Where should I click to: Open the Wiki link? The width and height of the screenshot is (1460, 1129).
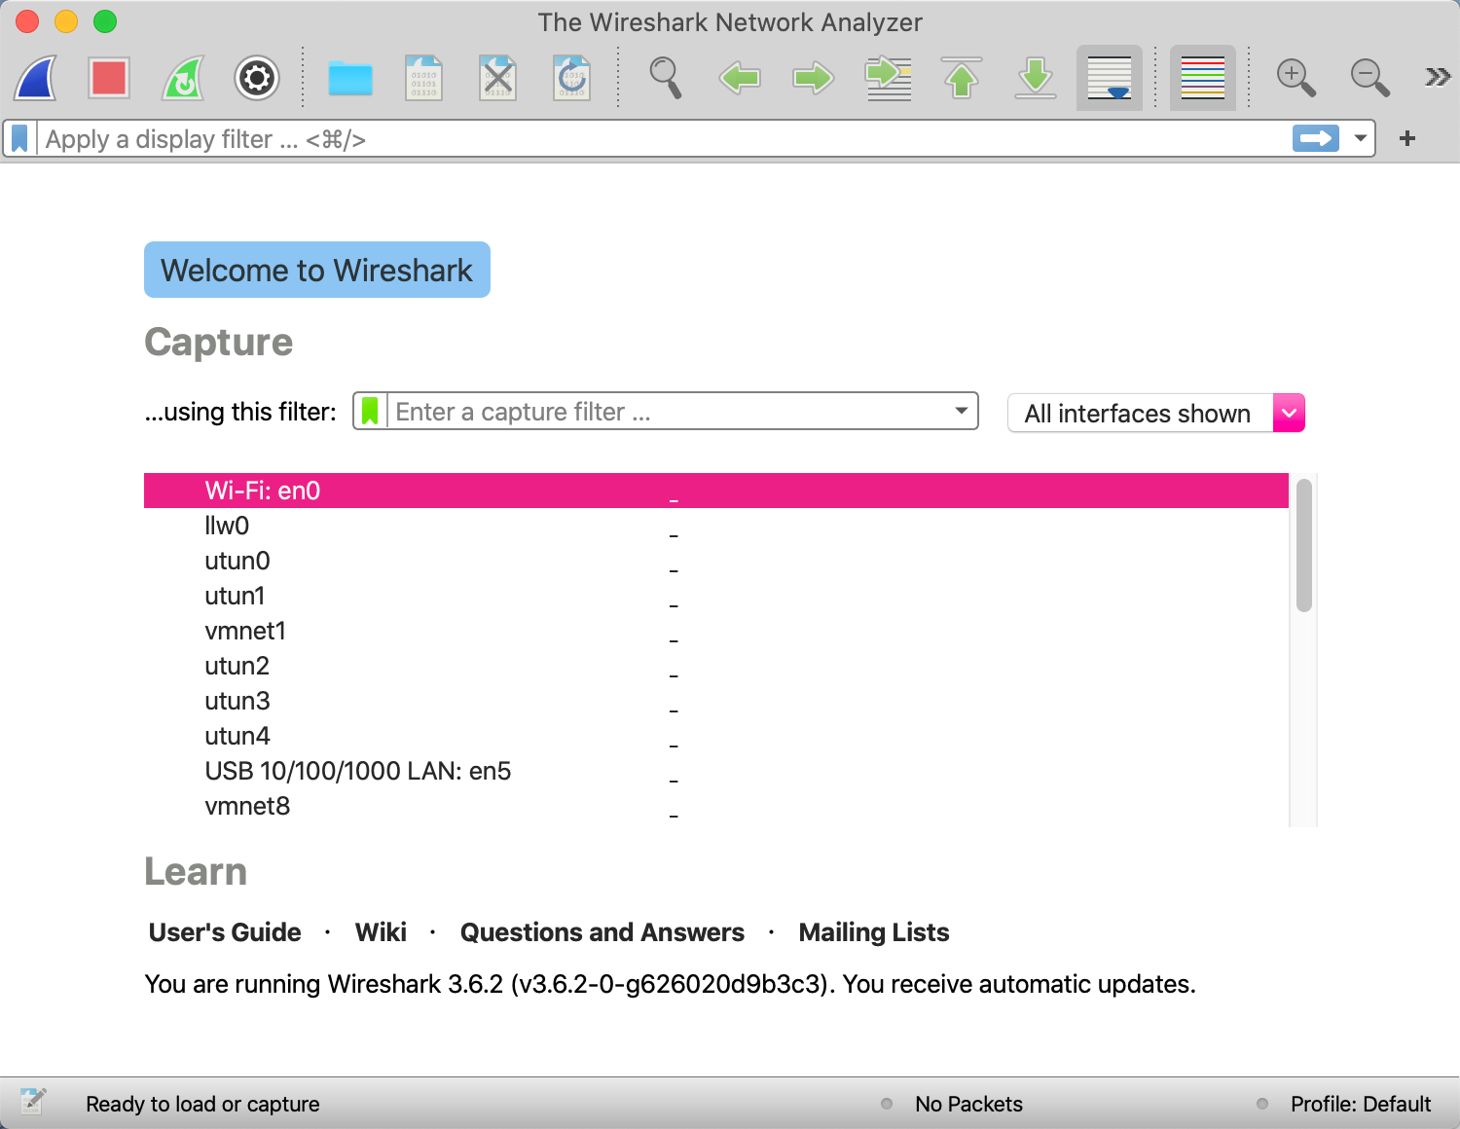tap(381, 932)
